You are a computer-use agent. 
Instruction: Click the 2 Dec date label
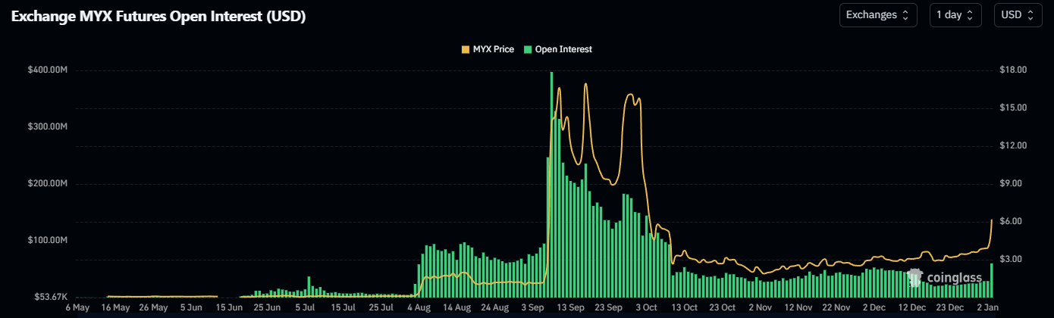click(873, 309)
